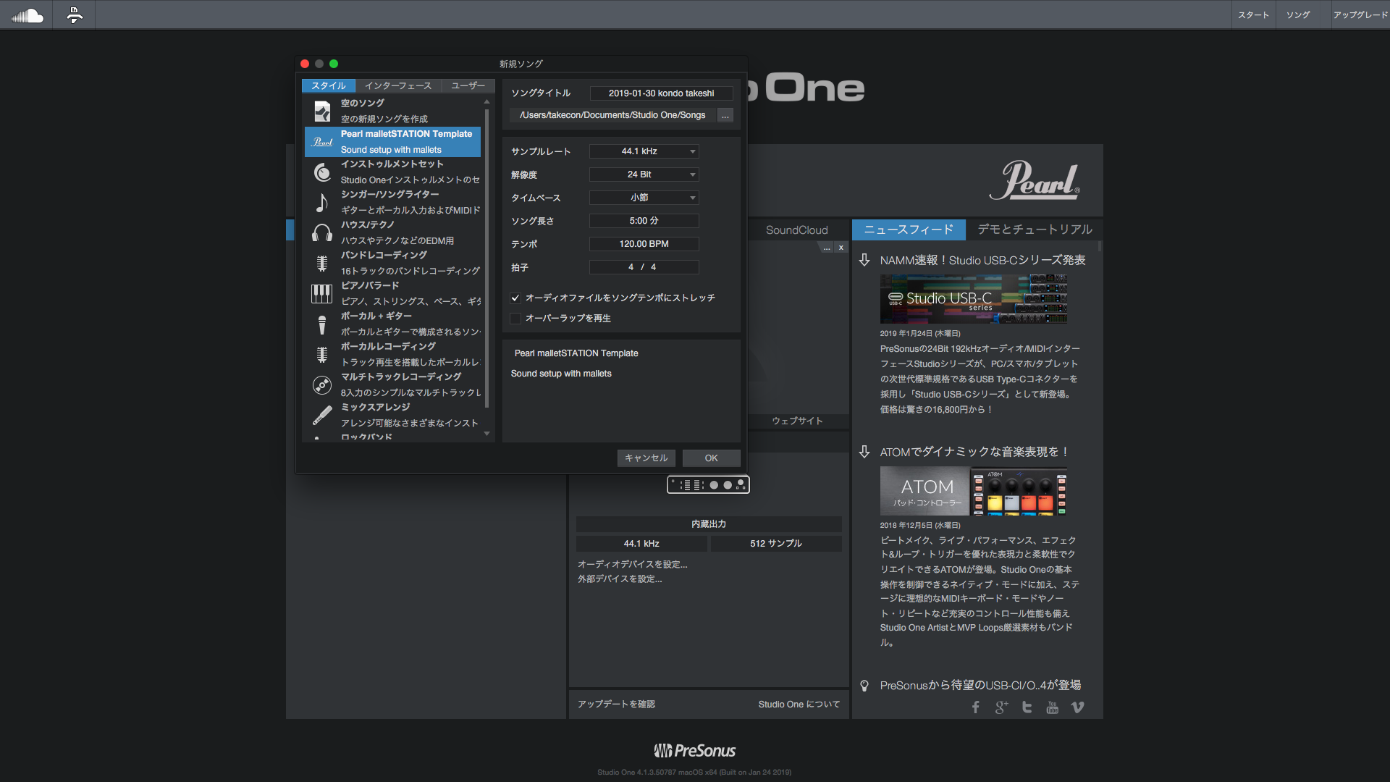Image resolution: width=1390 pixels, height=782 pixels.
Task: Pick the vocal + guitar microphone icon
Action: point(322,324)
